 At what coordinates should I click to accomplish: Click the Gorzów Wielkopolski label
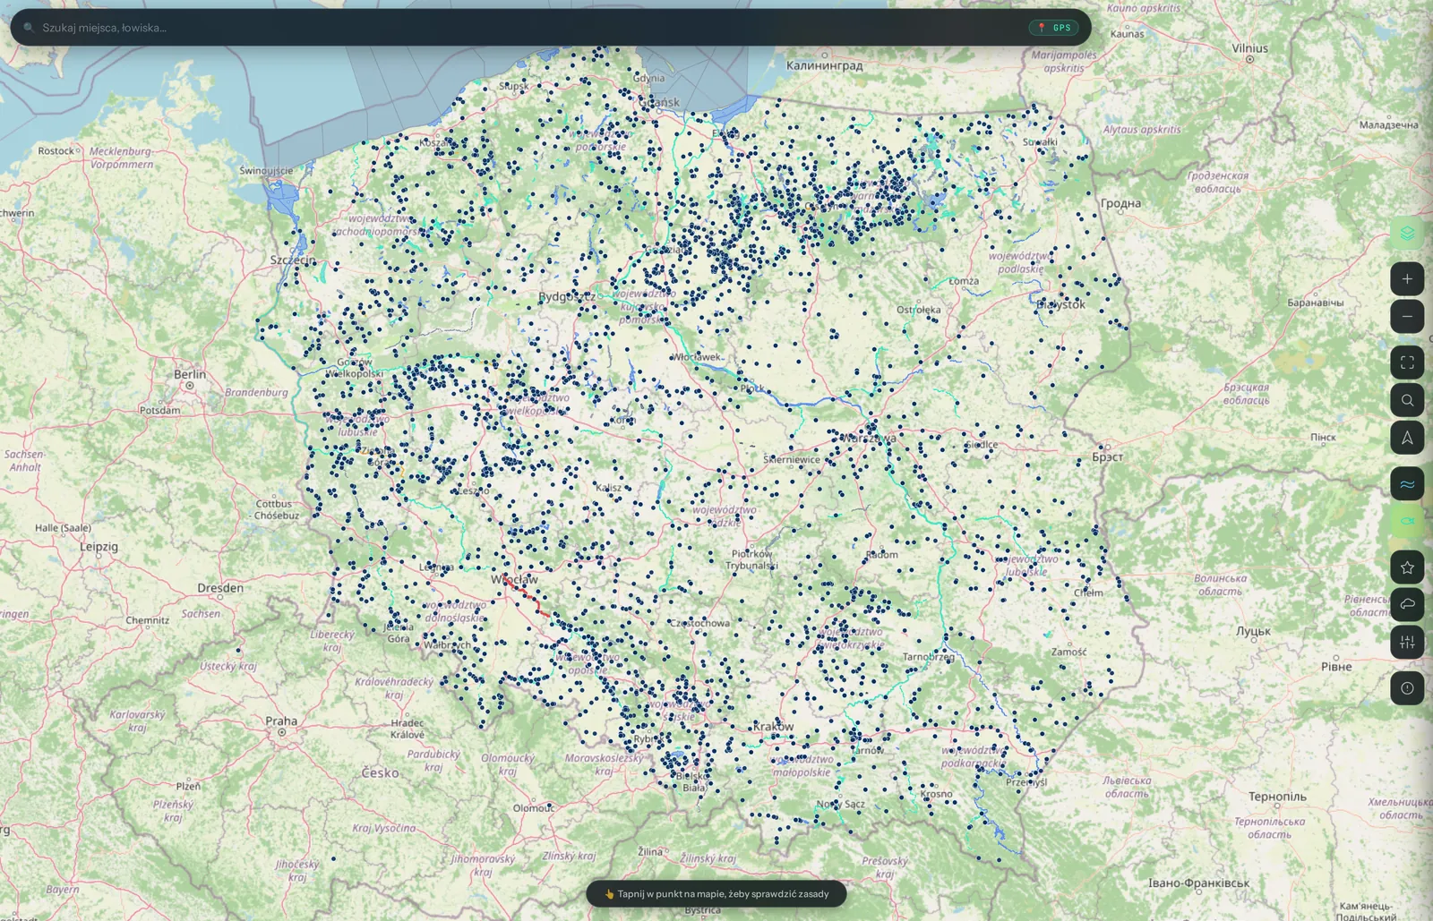tap(355, 368)
